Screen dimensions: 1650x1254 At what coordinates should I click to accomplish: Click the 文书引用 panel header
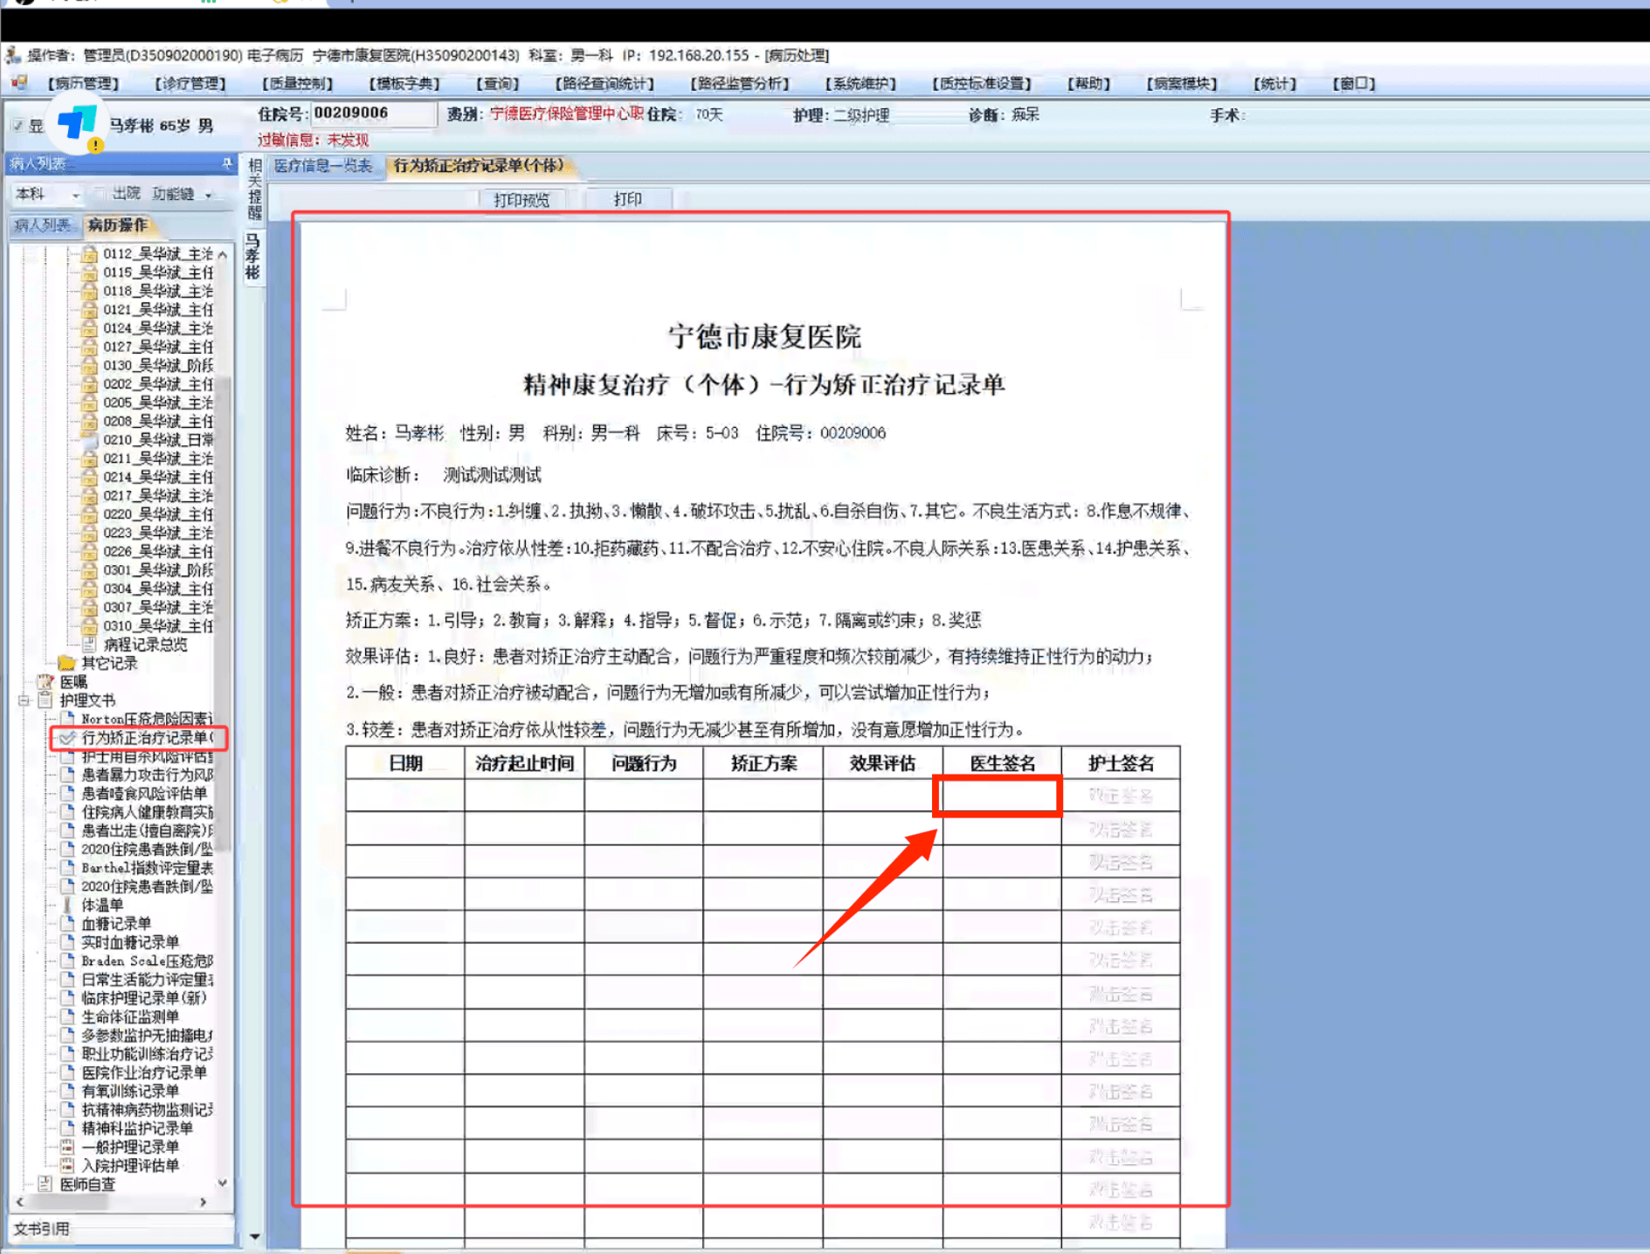[120, 1229]
